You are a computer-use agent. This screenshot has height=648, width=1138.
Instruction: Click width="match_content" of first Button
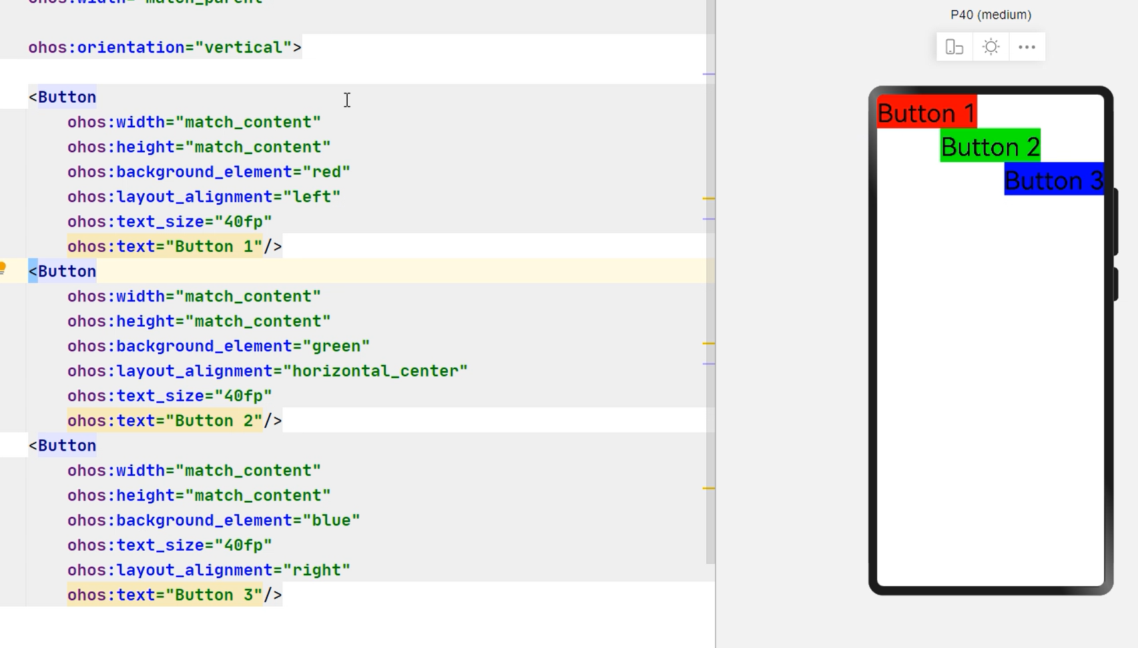(x=194, y=122)
